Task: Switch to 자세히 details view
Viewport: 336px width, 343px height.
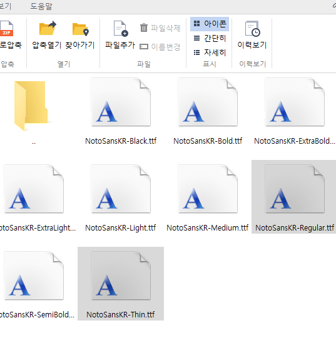Action: tap(210, 52)
